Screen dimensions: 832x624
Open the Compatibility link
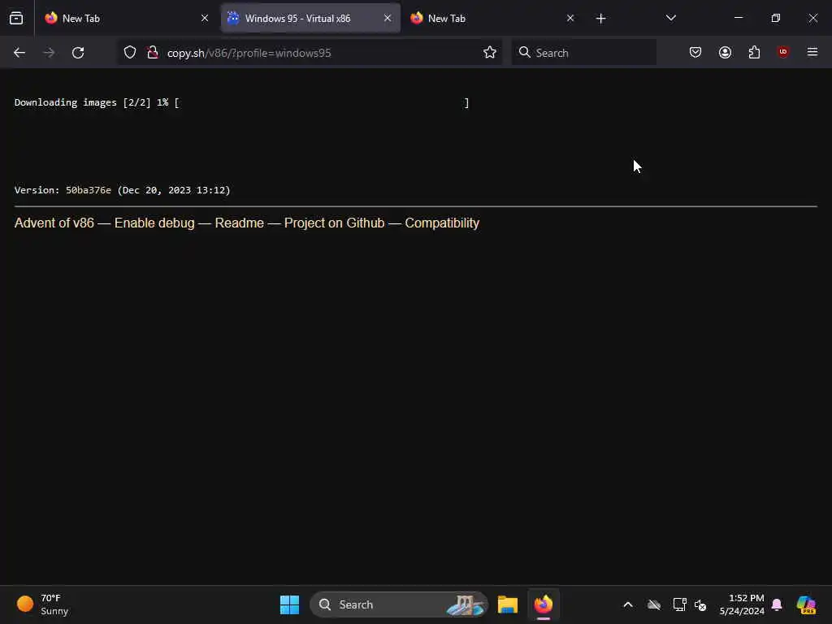[x=442, y=223]
